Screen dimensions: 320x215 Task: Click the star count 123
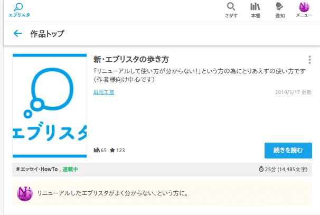pos(117,150)
